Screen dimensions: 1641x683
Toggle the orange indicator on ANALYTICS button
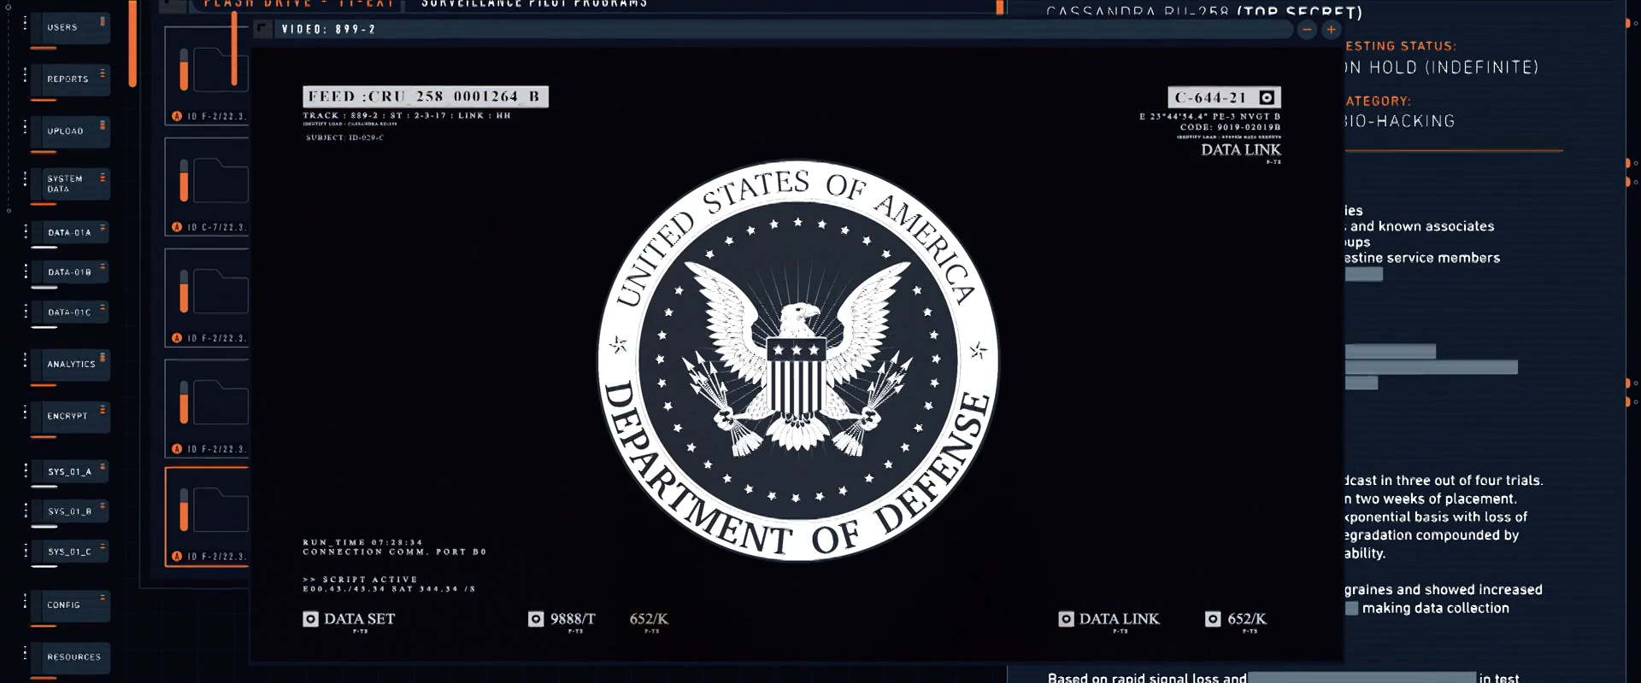click(103, 357)
